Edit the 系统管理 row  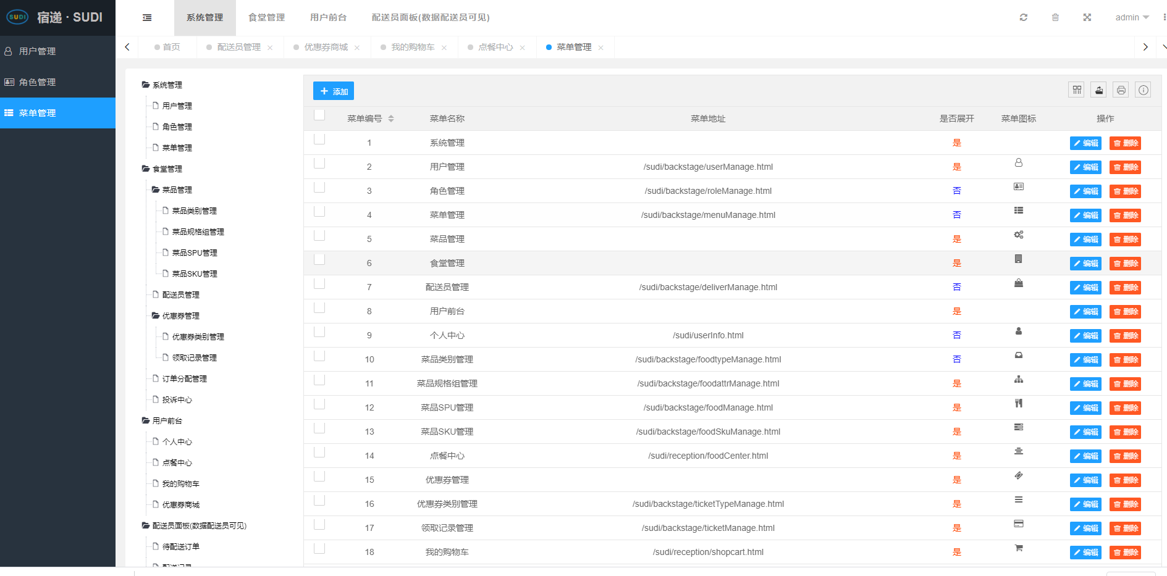tap(1085, 143)
